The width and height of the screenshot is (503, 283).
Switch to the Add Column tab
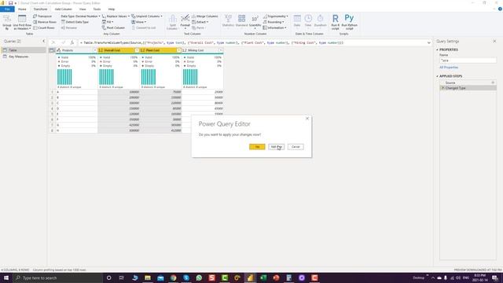pyautogui.click(x=64, y=9)
